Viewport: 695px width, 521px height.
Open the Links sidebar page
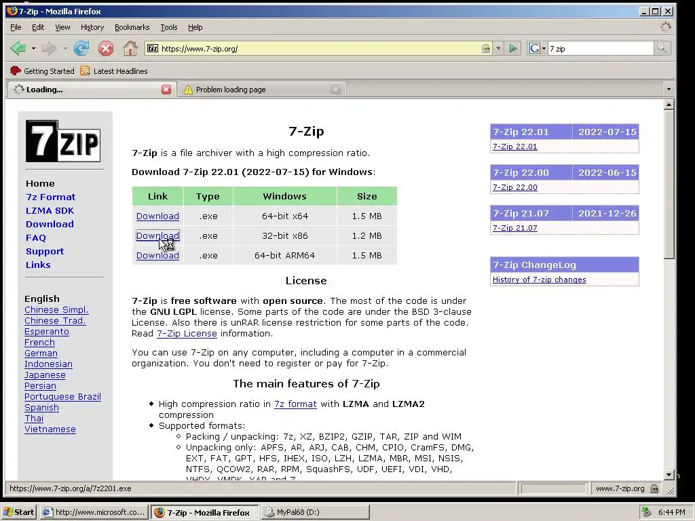[x=38, y=265]
